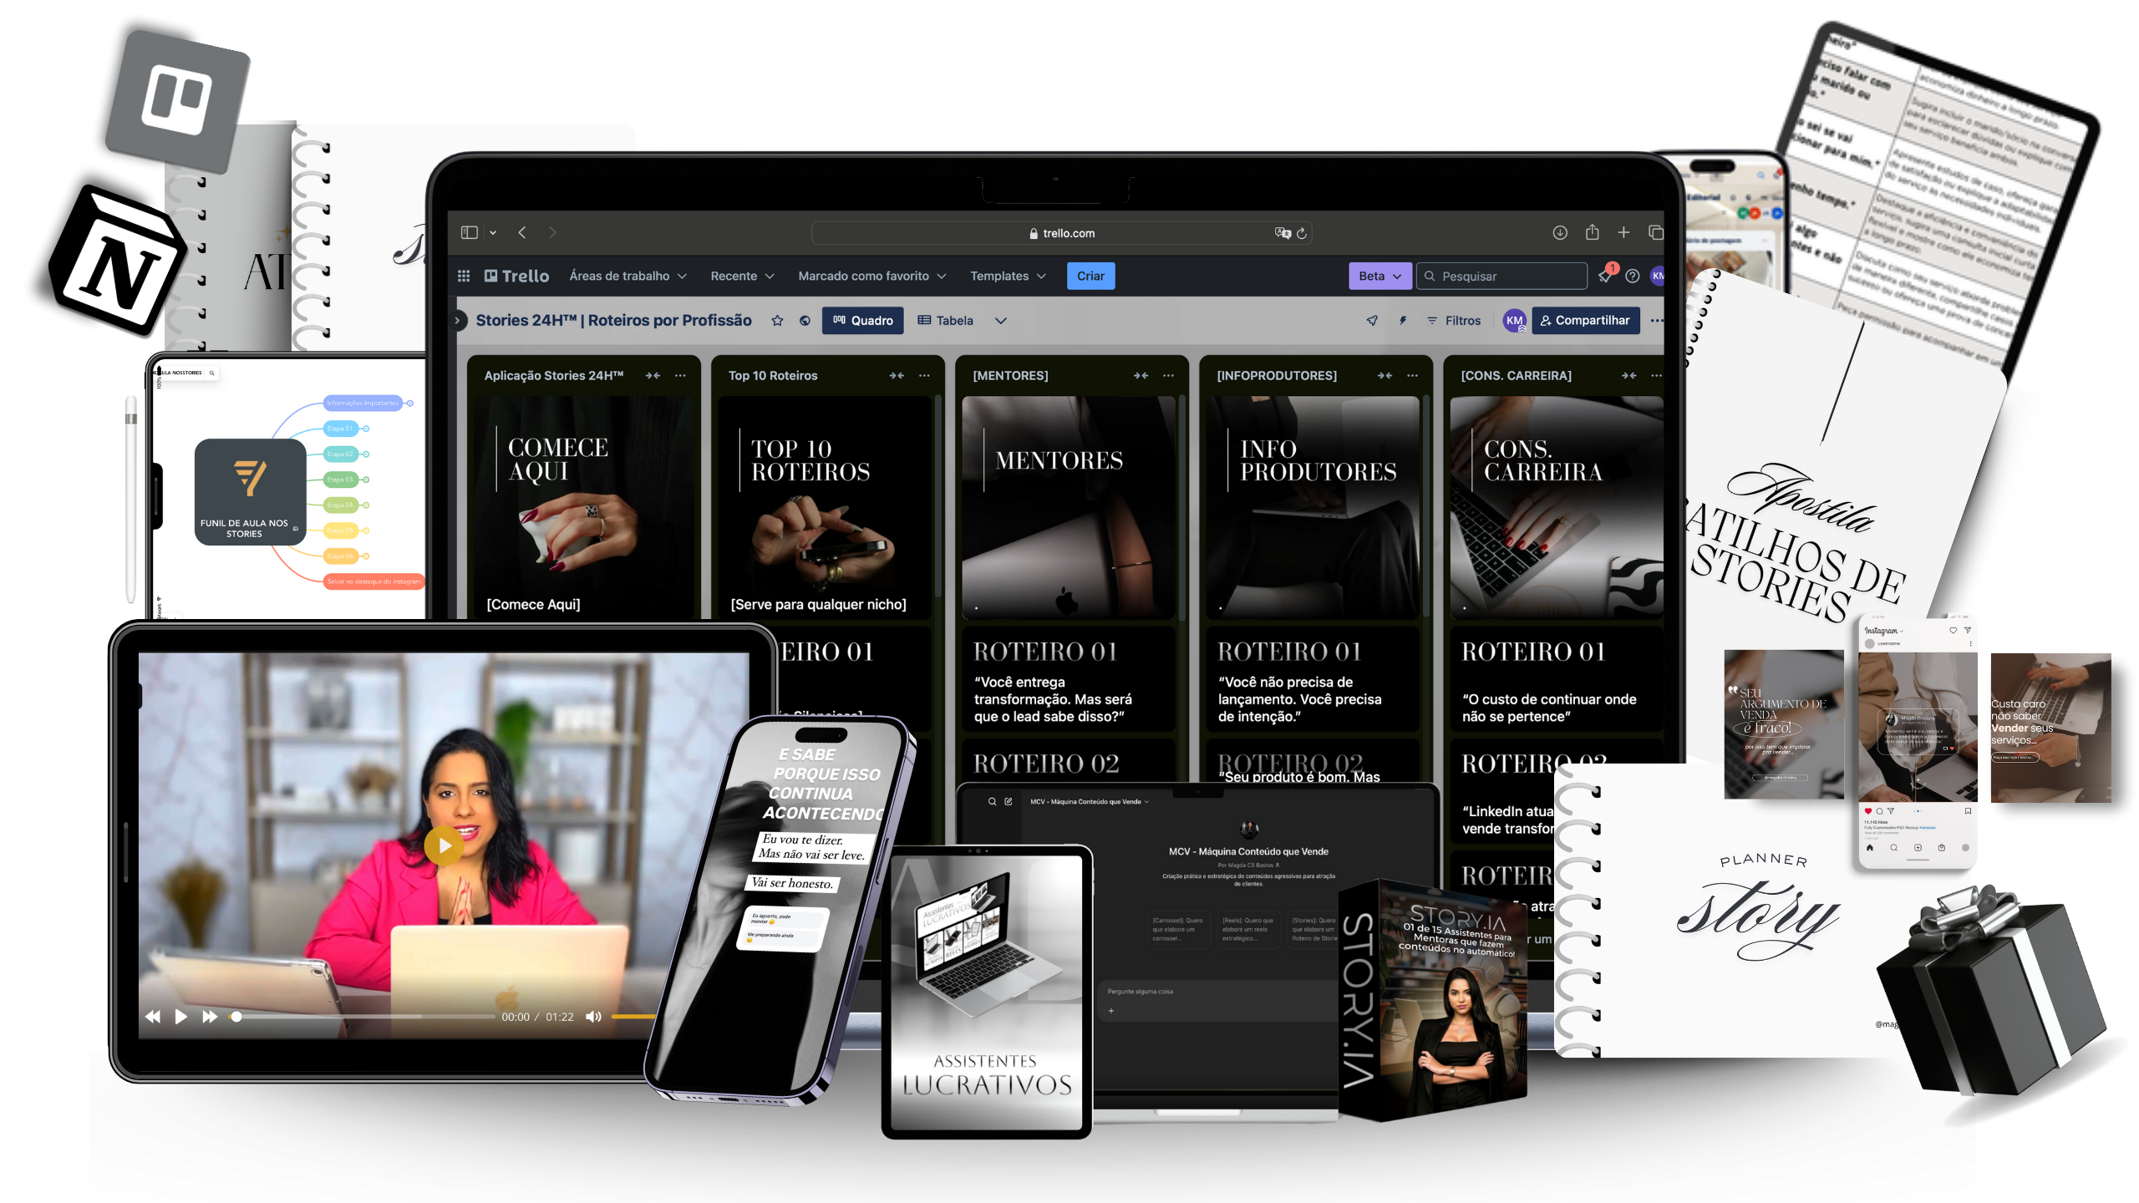Click the Trello notifications bell icon
The width and height of the screenshot is (2139, 1203).
pyautogui.click(x=1604, y=277)
